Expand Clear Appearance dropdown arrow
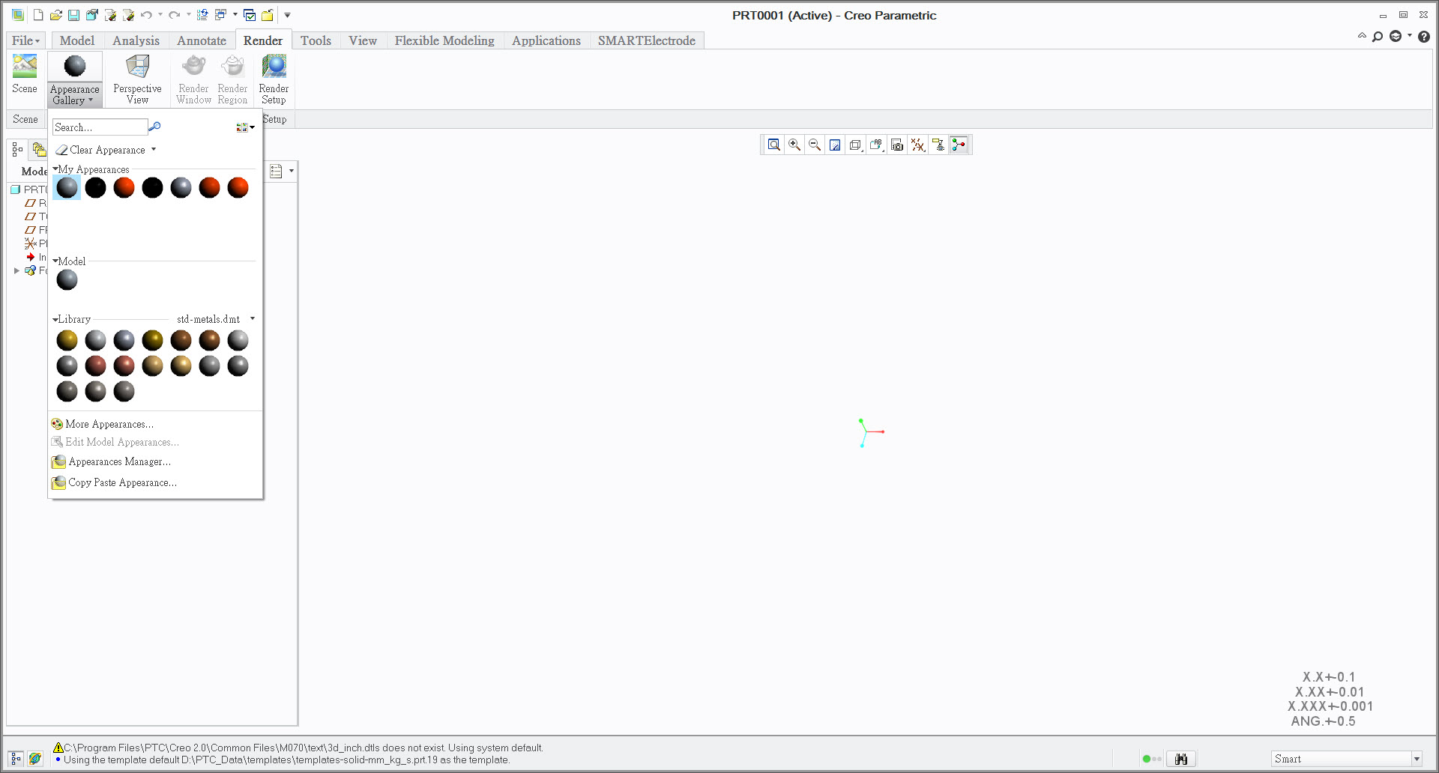 click(154, 150)
